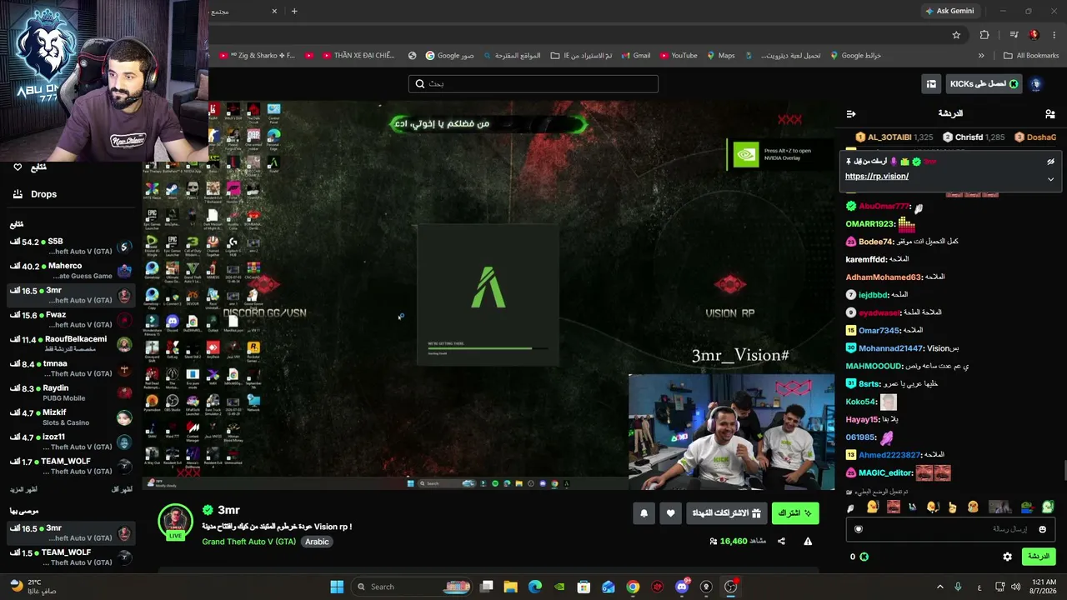Open the rp.vision link in pinned message
The height and width of the screenshot is (600, 1067).
pos(877,177)
